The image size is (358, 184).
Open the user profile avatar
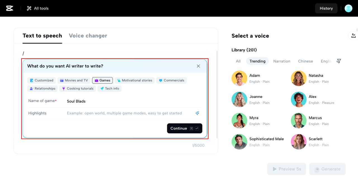pos(348,8)
